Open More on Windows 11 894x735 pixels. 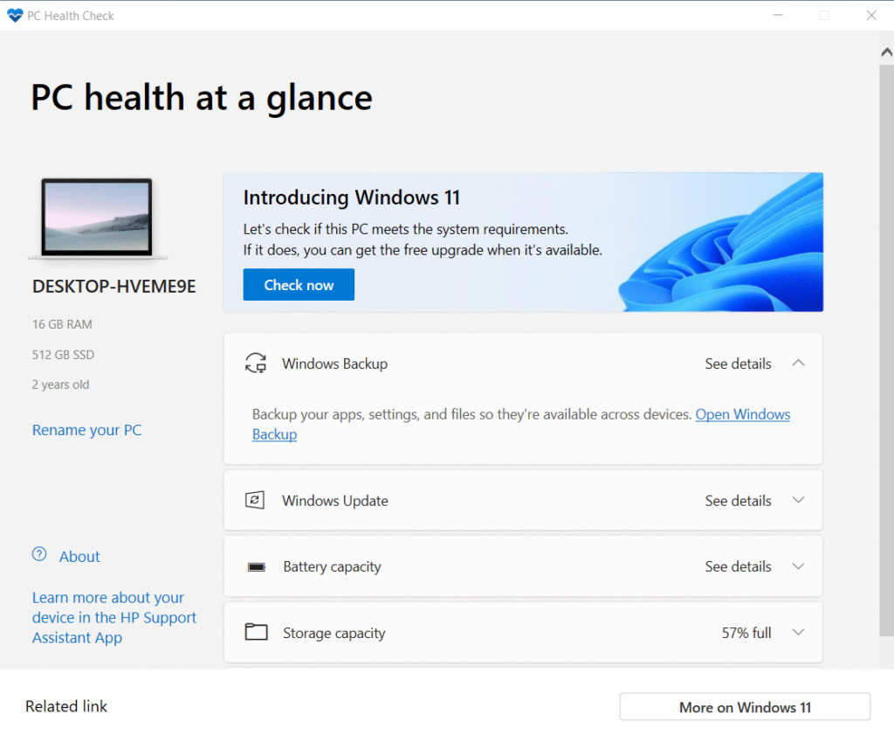click(745, 706)
